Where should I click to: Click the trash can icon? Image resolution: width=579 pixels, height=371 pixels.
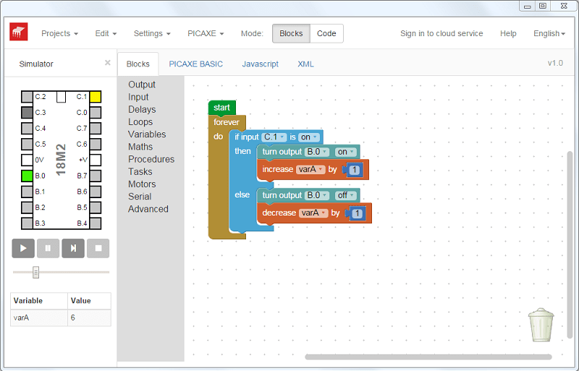(x=541, y=325)
